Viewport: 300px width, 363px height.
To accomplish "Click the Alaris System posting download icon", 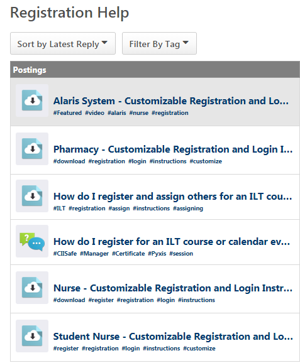I will (32, 100).
